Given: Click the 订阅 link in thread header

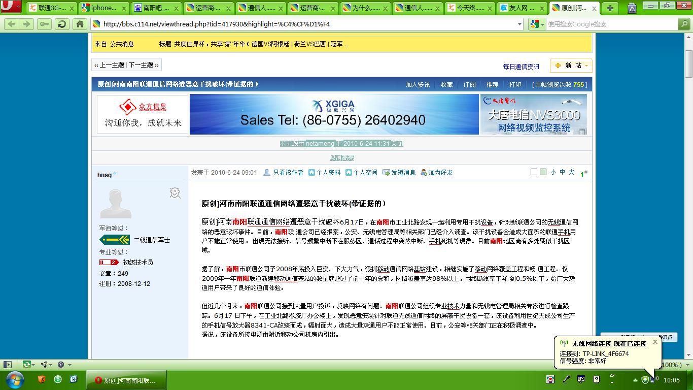Looking at the screenshot, I should [x=469, y=85].
